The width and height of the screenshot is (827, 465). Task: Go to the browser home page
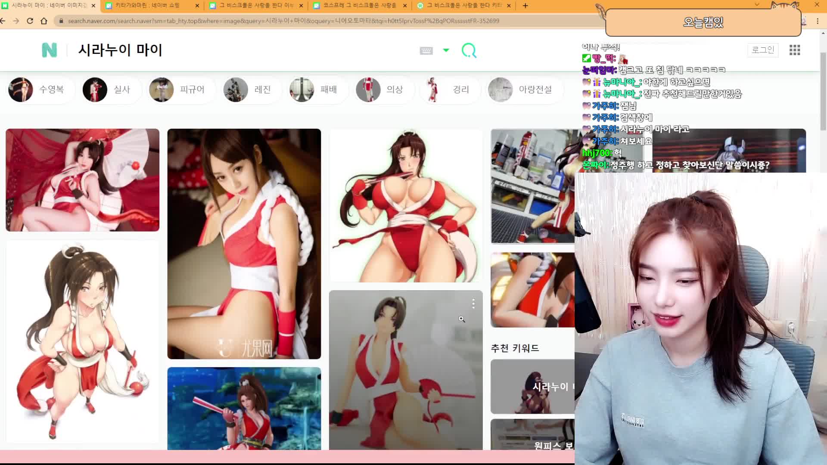coord(44,21)
